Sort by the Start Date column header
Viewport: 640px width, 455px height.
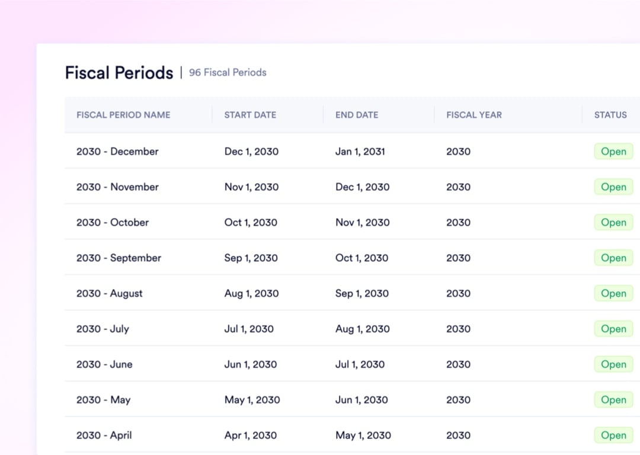pos(250,115)
